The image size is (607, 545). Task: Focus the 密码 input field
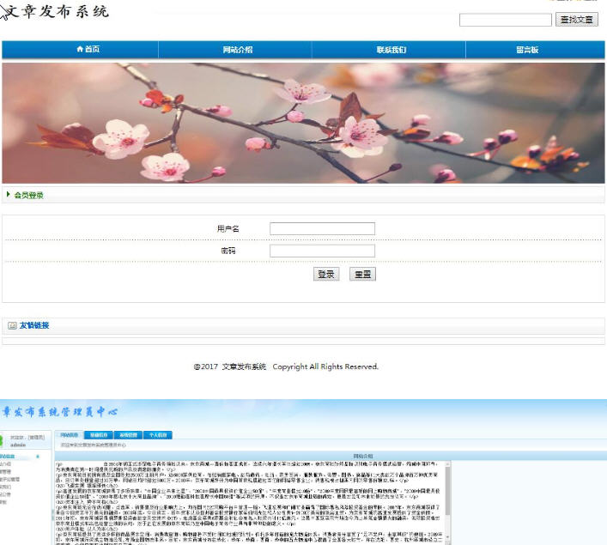click(x=322, y=251)
